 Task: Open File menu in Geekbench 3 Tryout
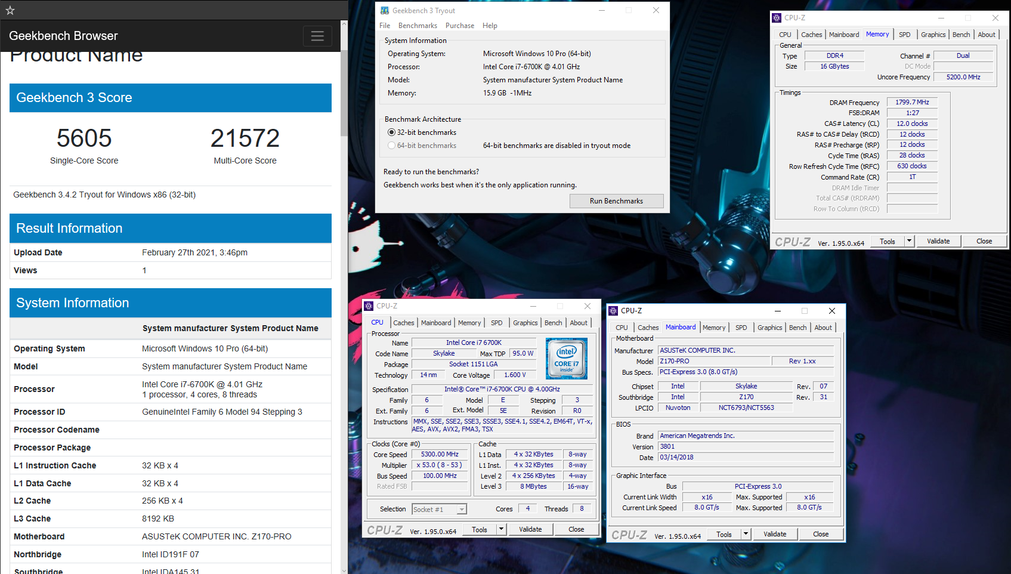point(385,26)
